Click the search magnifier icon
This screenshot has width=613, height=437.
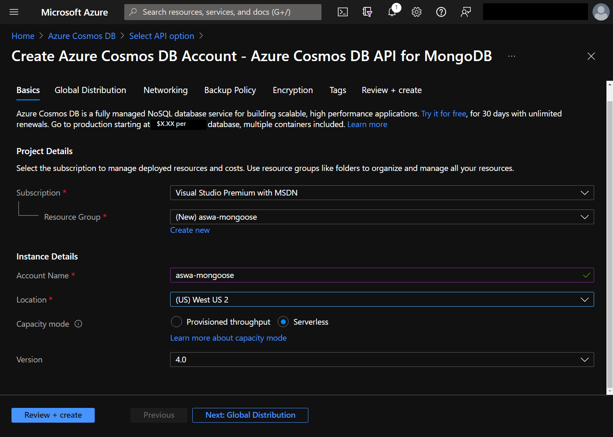(x=133, y=12)
